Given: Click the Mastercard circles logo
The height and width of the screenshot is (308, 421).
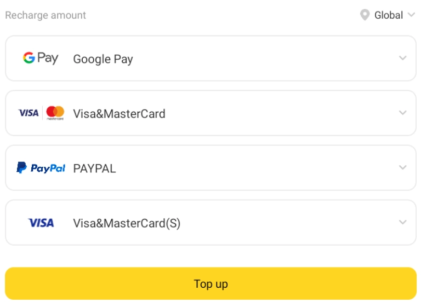Looking at the screenshot, I should point(55,113).
